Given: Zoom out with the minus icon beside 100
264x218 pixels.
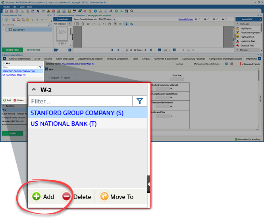Looking at the screenshot, I should click(x=160, y=50).
